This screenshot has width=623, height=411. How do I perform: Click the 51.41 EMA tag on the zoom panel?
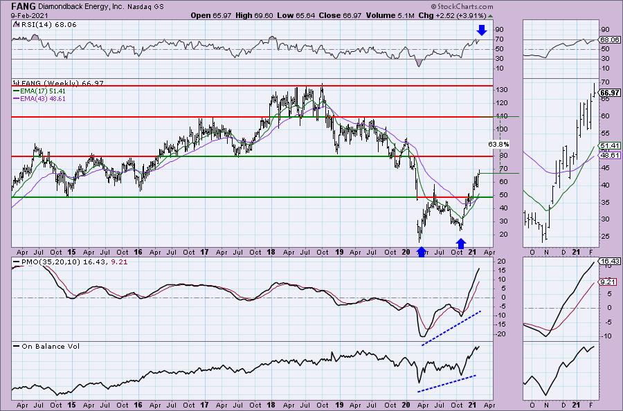pyautogui.click(x=609, y=146)
